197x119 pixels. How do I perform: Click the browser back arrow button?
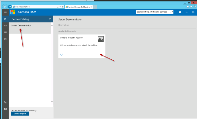click(x=5, y=7)
